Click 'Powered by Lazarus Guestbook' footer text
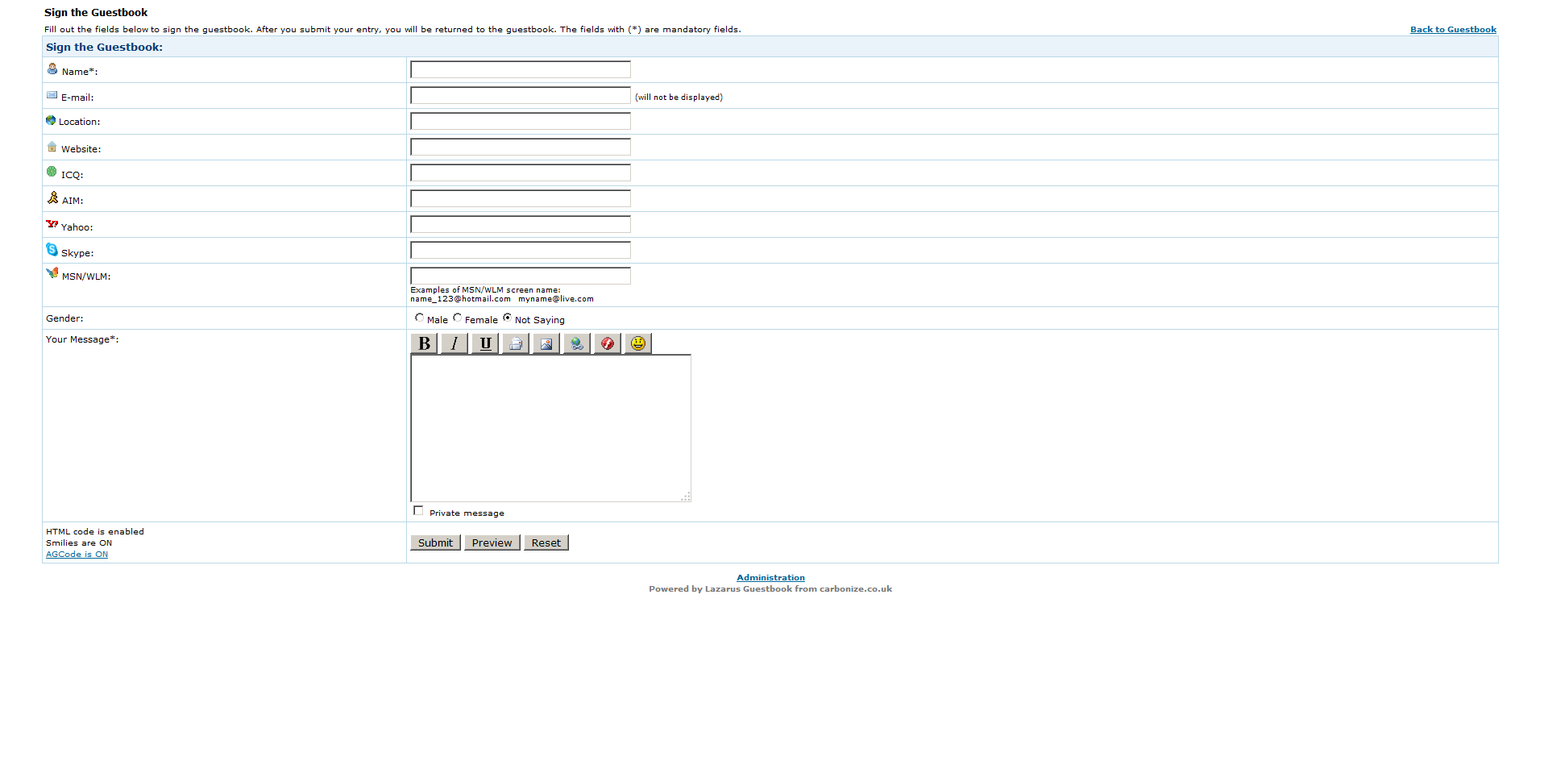Screen dimensions: 1544x769 (x=770, y=589)
